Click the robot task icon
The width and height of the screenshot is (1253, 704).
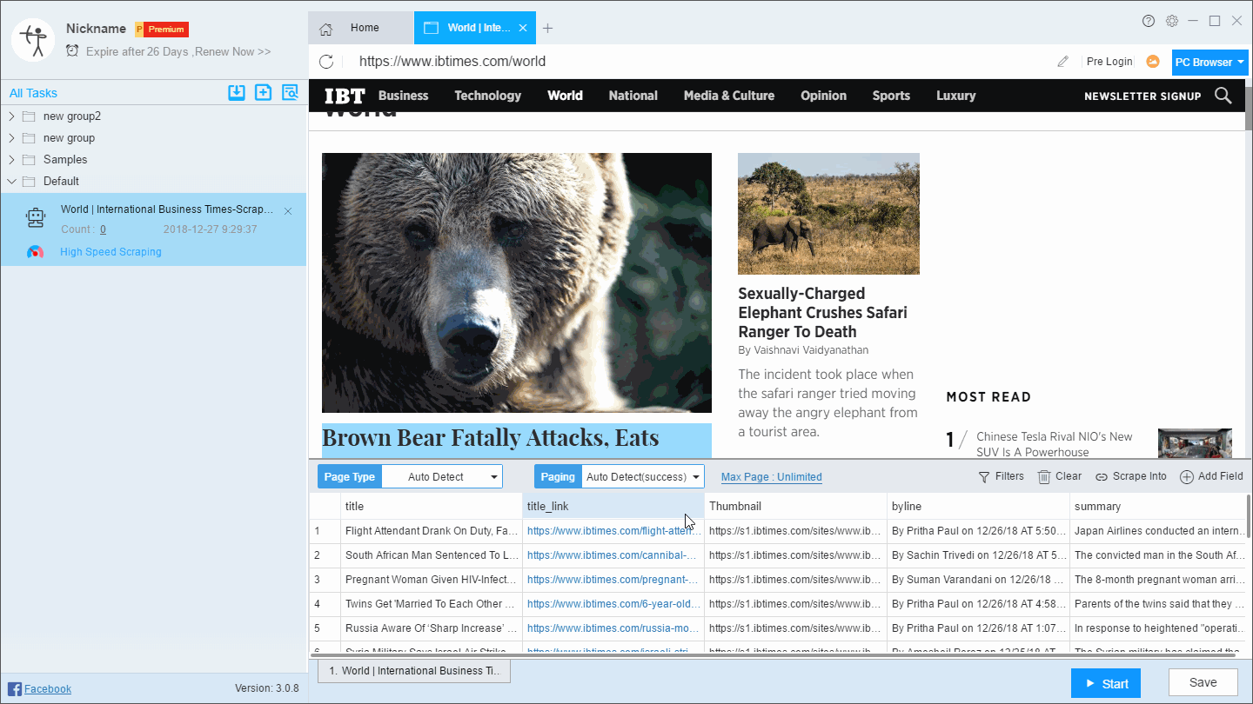(x=35, y=218)
